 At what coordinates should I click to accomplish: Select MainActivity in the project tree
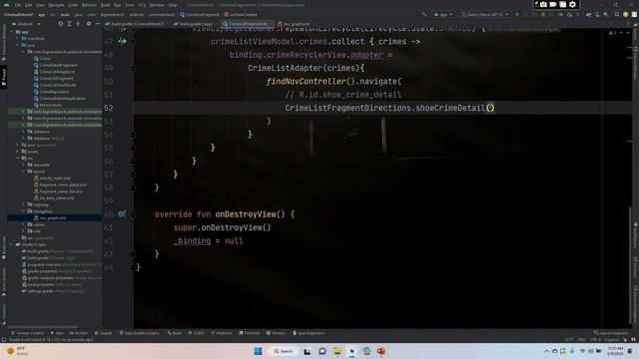pyautogui.click(x=51, y=105)
